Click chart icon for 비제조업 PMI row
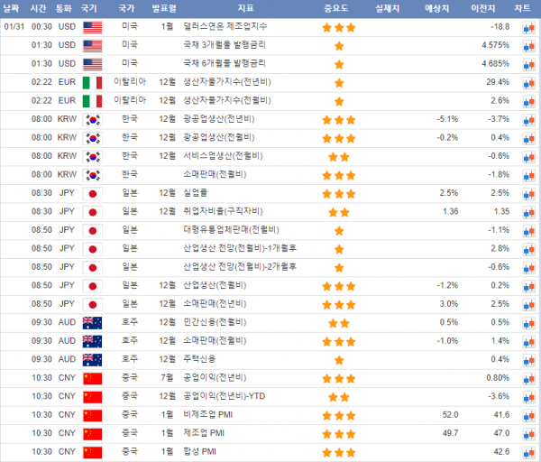541x462 pixels. 527,415
